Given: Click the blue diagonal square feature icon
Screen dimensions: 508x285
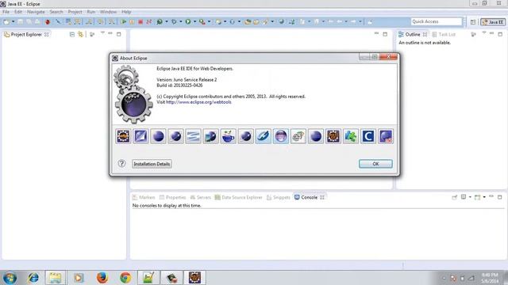Looking at the screenshot, I should (141, 136).
